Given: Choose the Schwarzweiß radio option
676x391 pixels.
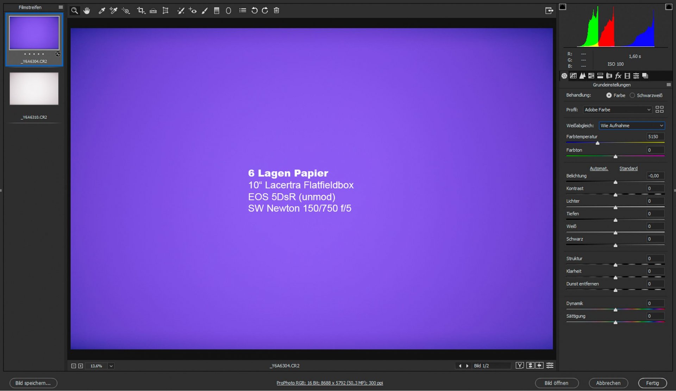Looking at the screenshot, I should tap(632, 95).
